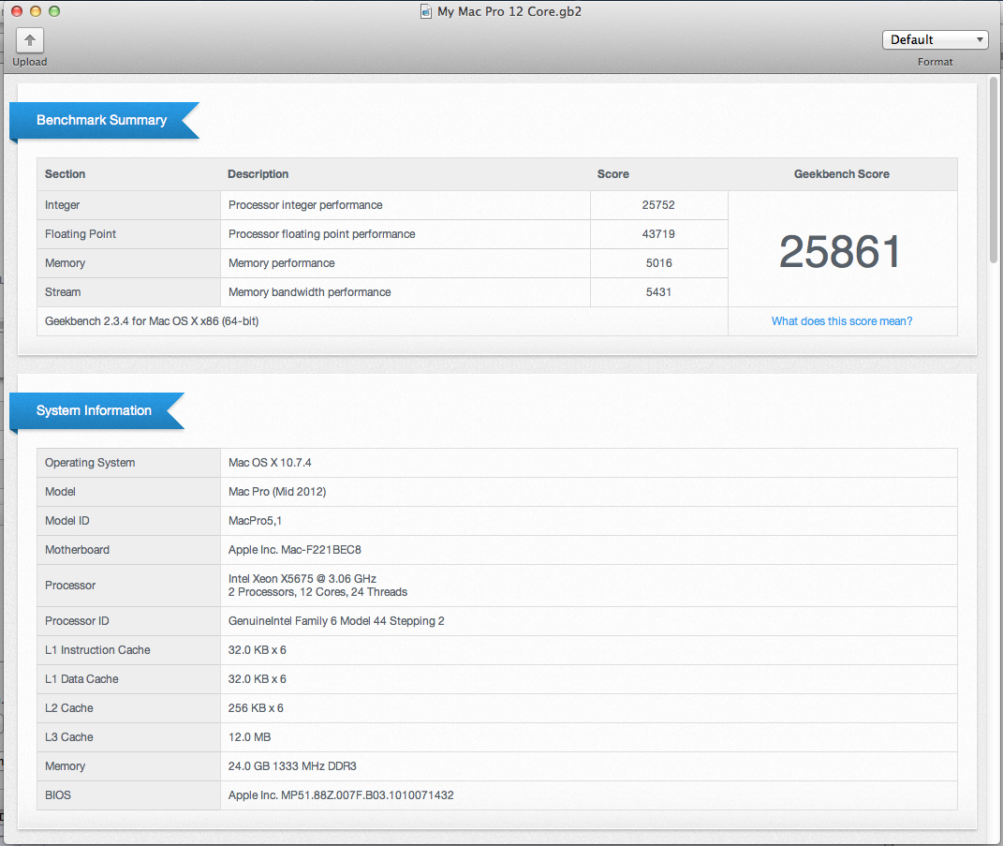Click the 24.0 GB 1333 MHz DDR3 value
The width and height of the screenshot is (1003, 846).
tap(292, 766)
